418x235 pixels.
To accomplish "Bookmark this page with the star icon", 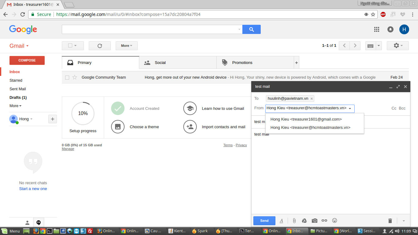I will tap(373, 14).
